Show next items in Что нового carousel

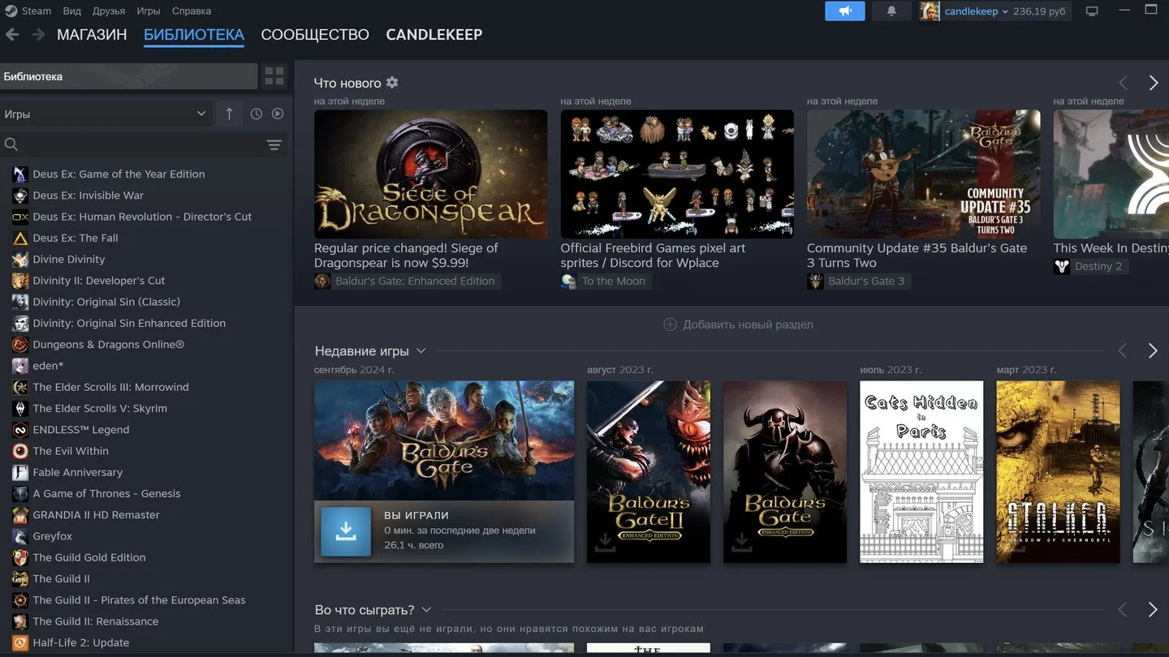tap(1153, 83)
